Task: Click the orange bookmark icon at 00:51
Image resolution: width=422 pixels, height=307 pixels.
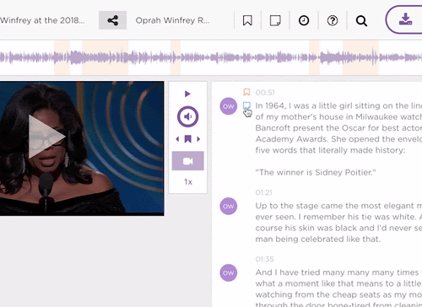Action: click(246, 92)
